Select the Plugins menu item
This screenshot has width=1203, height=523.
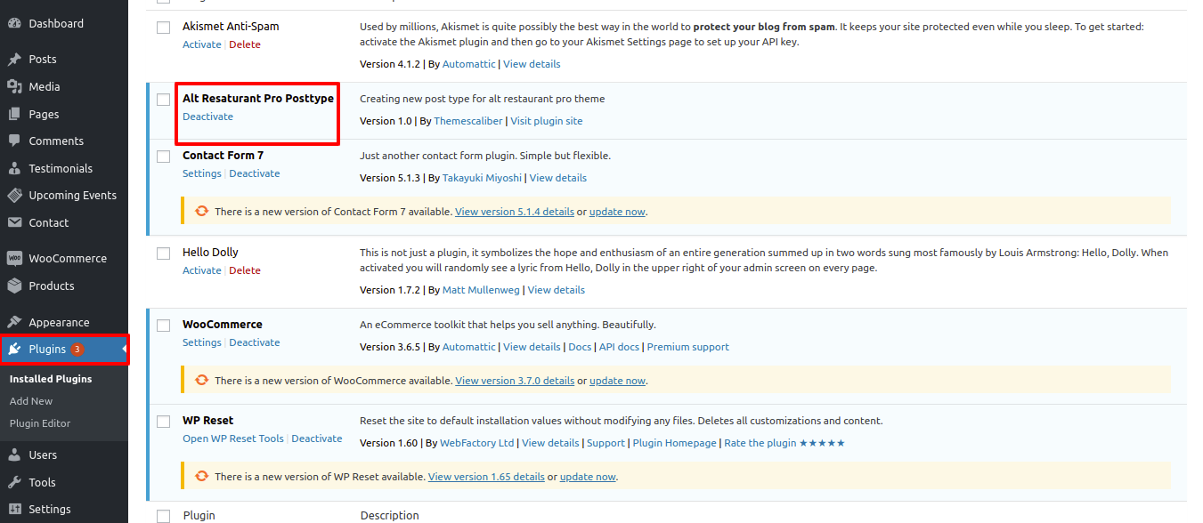(64, 349)
